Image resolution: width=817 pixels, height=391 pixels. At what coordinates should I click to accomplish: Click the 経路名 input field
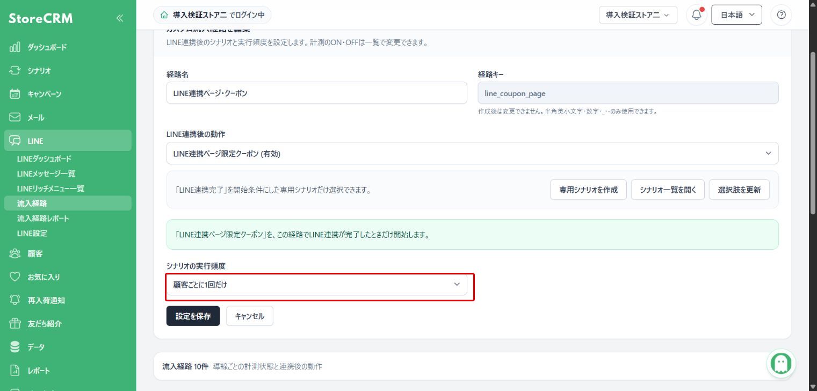(316, 93)
